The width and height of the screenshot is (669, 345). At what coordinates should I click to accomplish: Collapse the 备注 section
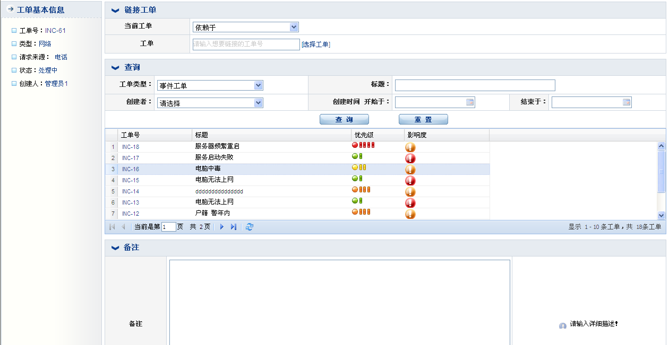tap(115, 248)
